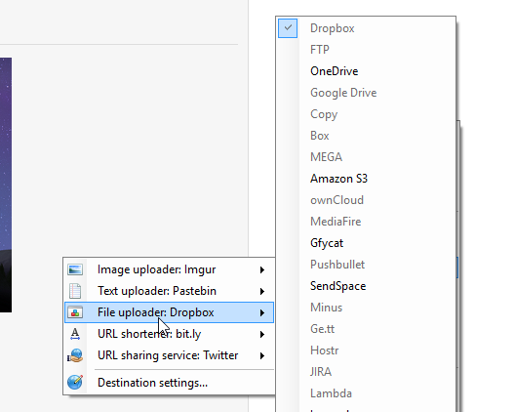Click the Image uploader picture icon
Screen dimensions: 515x412
click(75, 269)
